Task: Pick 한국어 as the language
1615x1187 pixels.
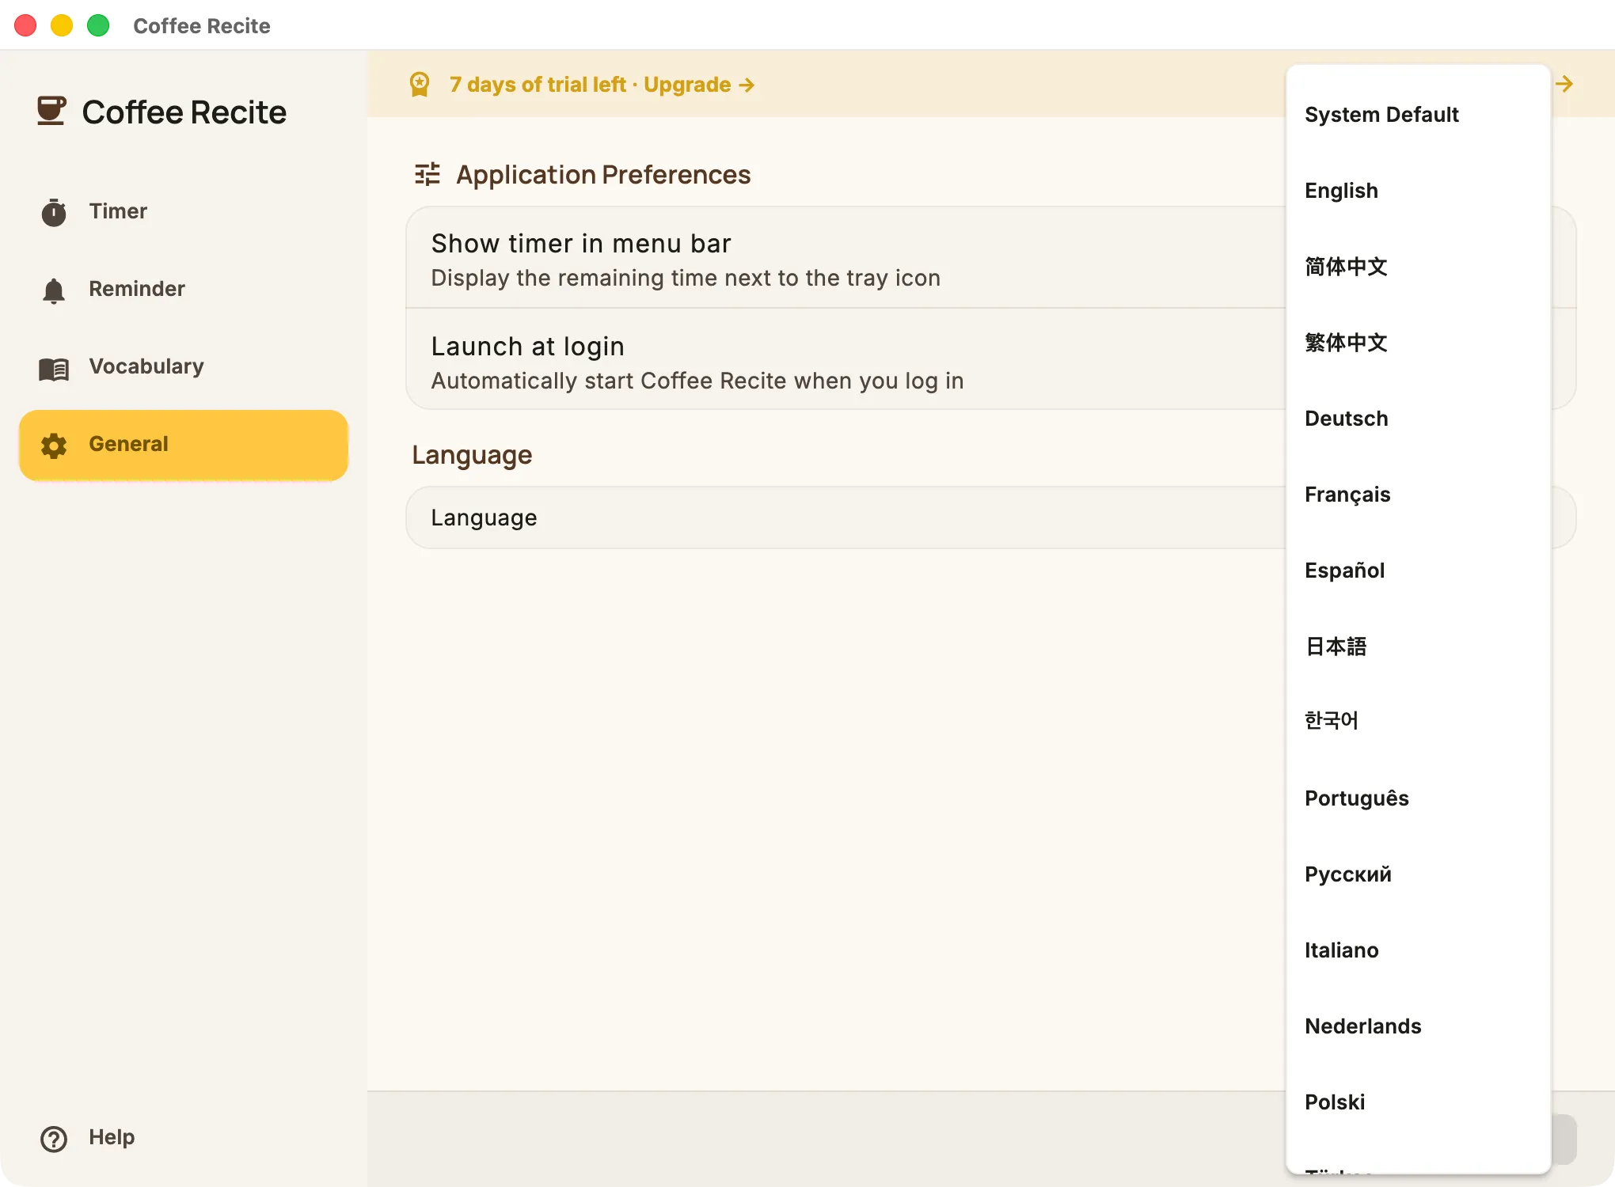Action: click(x=1418, y=721)
